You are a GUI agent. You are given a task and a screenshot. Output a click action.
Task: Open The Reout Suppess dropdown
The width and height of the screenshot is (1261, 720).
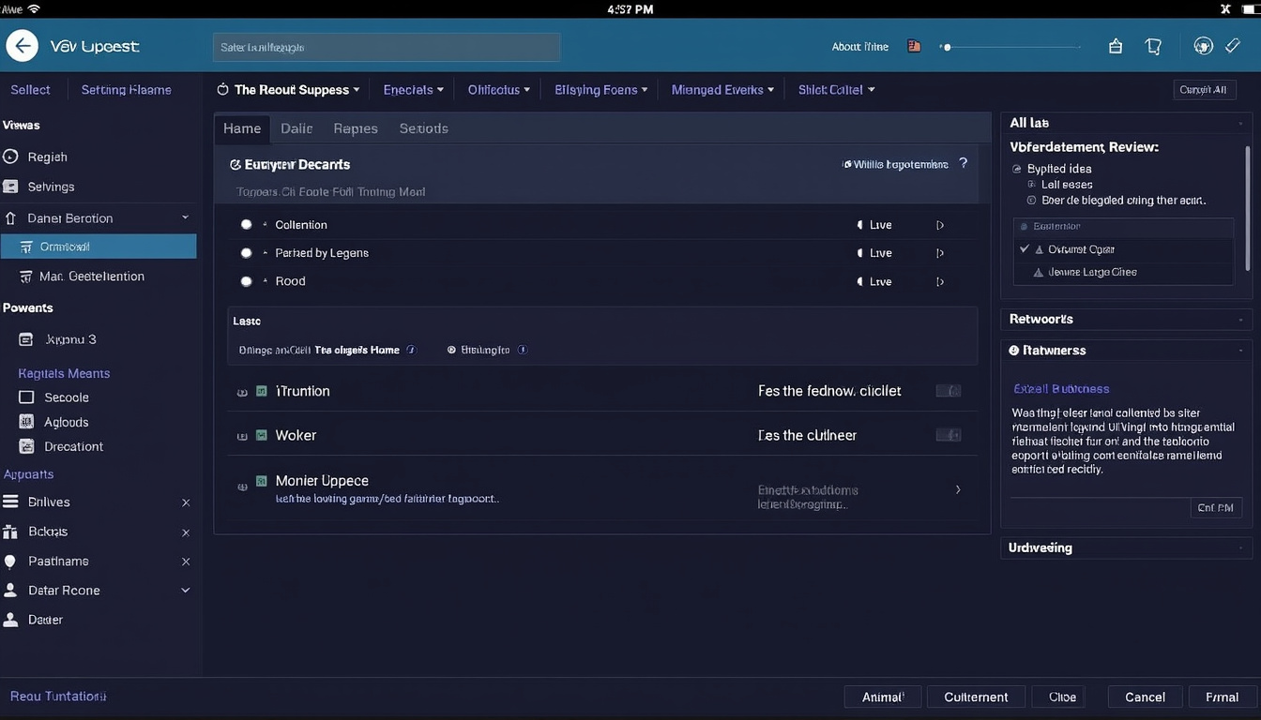click(289, 90)
